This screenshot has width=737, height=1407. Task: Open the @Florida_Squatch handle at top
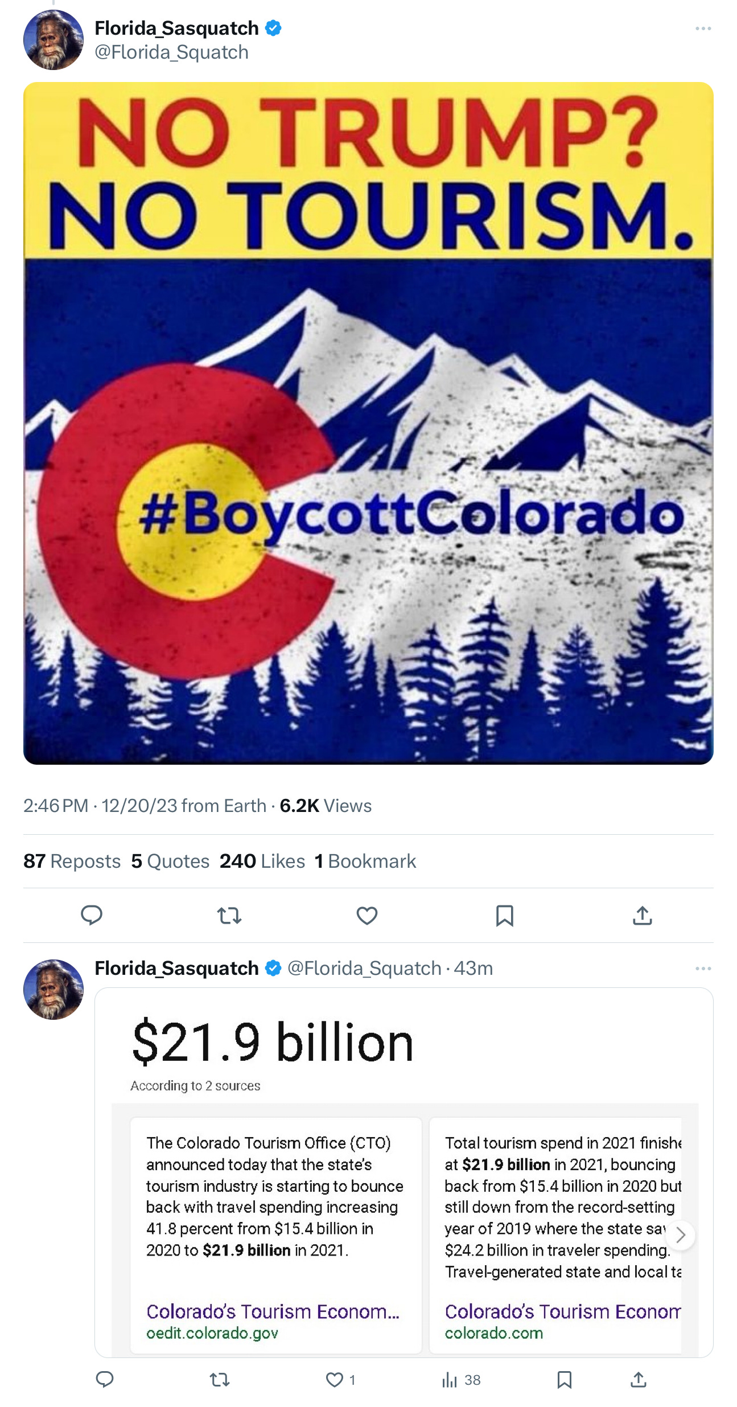point(171,52)
